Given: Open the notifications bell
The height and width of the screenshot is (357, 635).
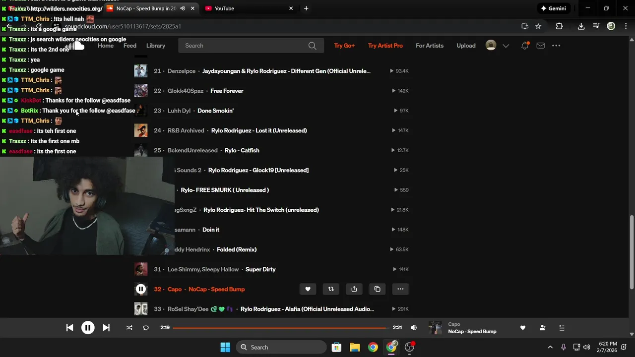Looking at the screenshot, I should (525, 46).
